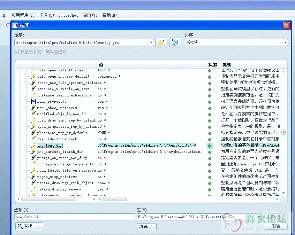Close the 选项 dialog
This screenshot has height=235, width=295.
coord(286,25)
